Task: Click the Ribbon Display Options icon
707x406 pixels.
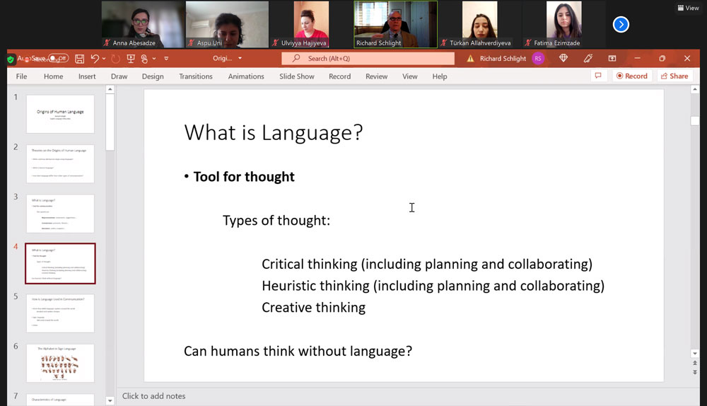Action: 612,59
